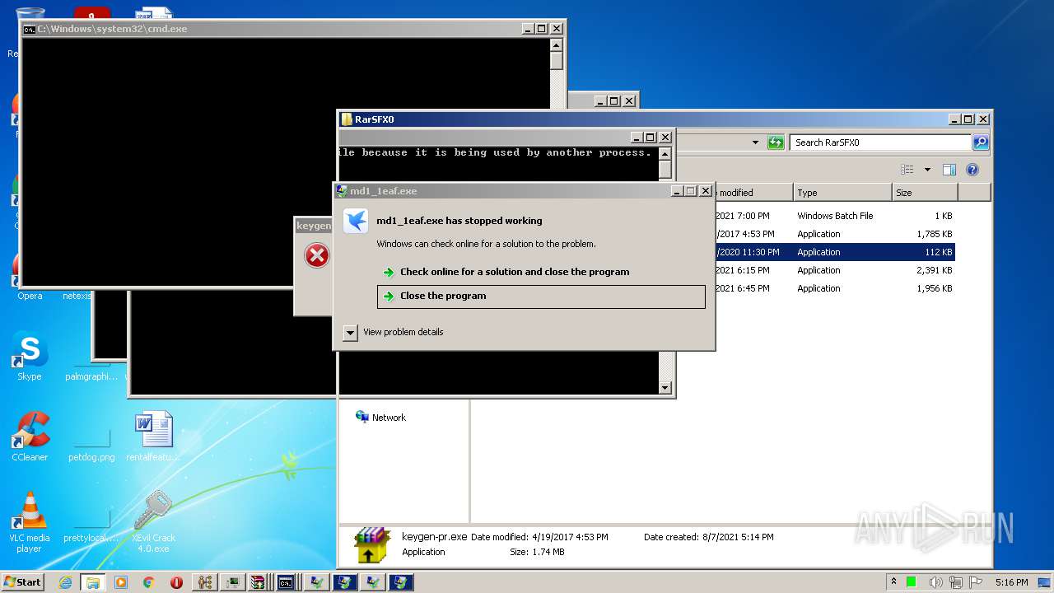Close the crashed md1_1eaf.exe program
The height and width of the screenshot is (593, 1054).
coord(541,296)
